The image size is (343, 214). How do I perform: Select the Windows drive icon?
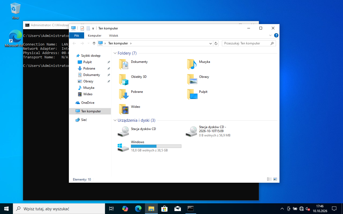(123, 147)
